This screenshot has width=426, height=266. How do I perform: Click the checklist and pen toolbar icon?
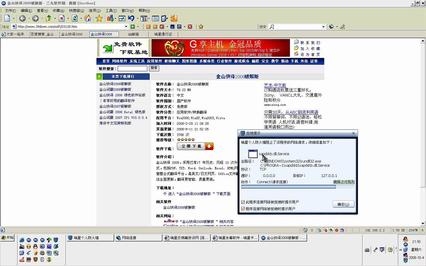[164, 18]
